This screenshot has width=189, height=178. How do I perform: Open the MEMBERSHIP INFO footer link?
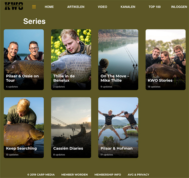click(x=108, y=175)
